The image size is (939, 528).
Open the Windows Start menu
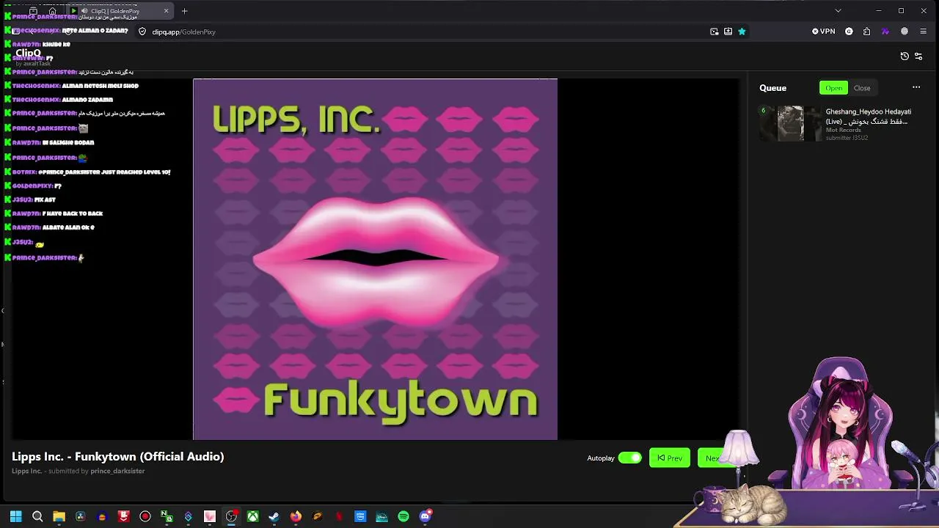click(15, 516)
